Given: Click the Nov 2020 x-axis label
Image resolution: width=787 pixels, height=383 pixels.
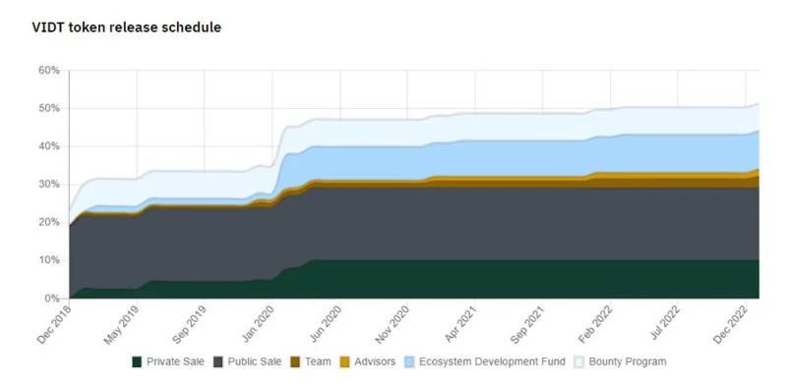Looking at the screenshot, I should (392, 325).
